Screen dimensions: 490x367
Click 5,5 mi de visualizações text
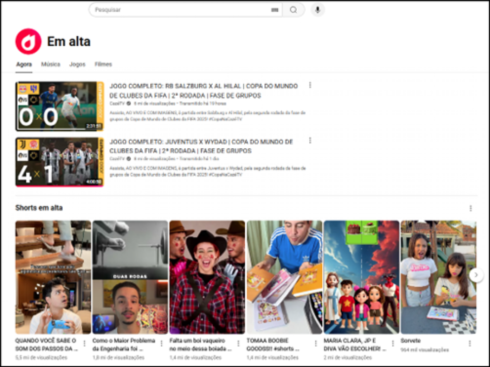tap(41, 357)
